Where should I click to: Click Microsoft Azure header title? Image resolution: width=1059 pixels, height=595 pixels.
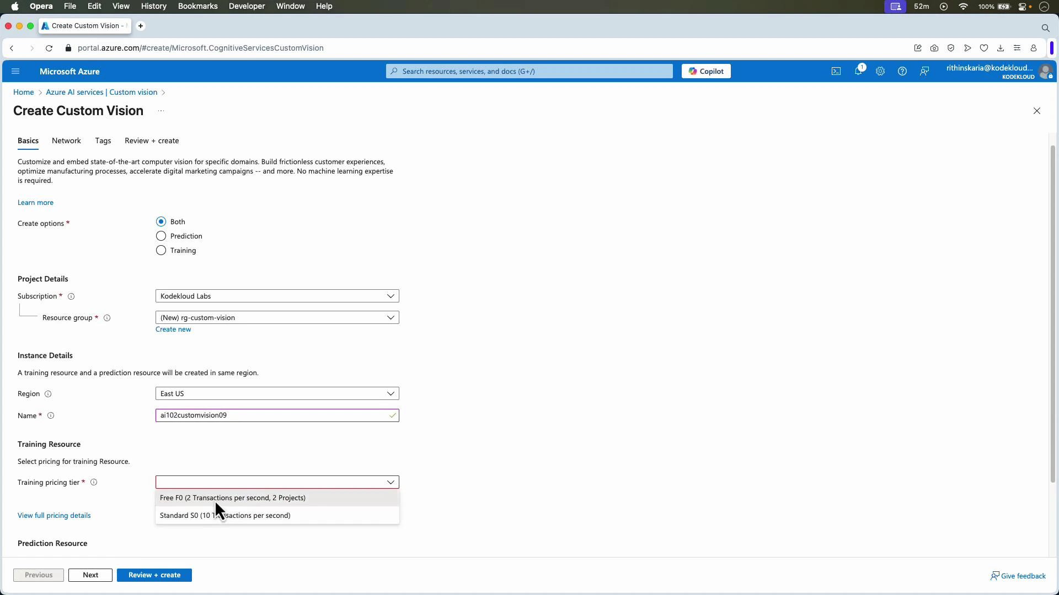click(x=69, y=72)
